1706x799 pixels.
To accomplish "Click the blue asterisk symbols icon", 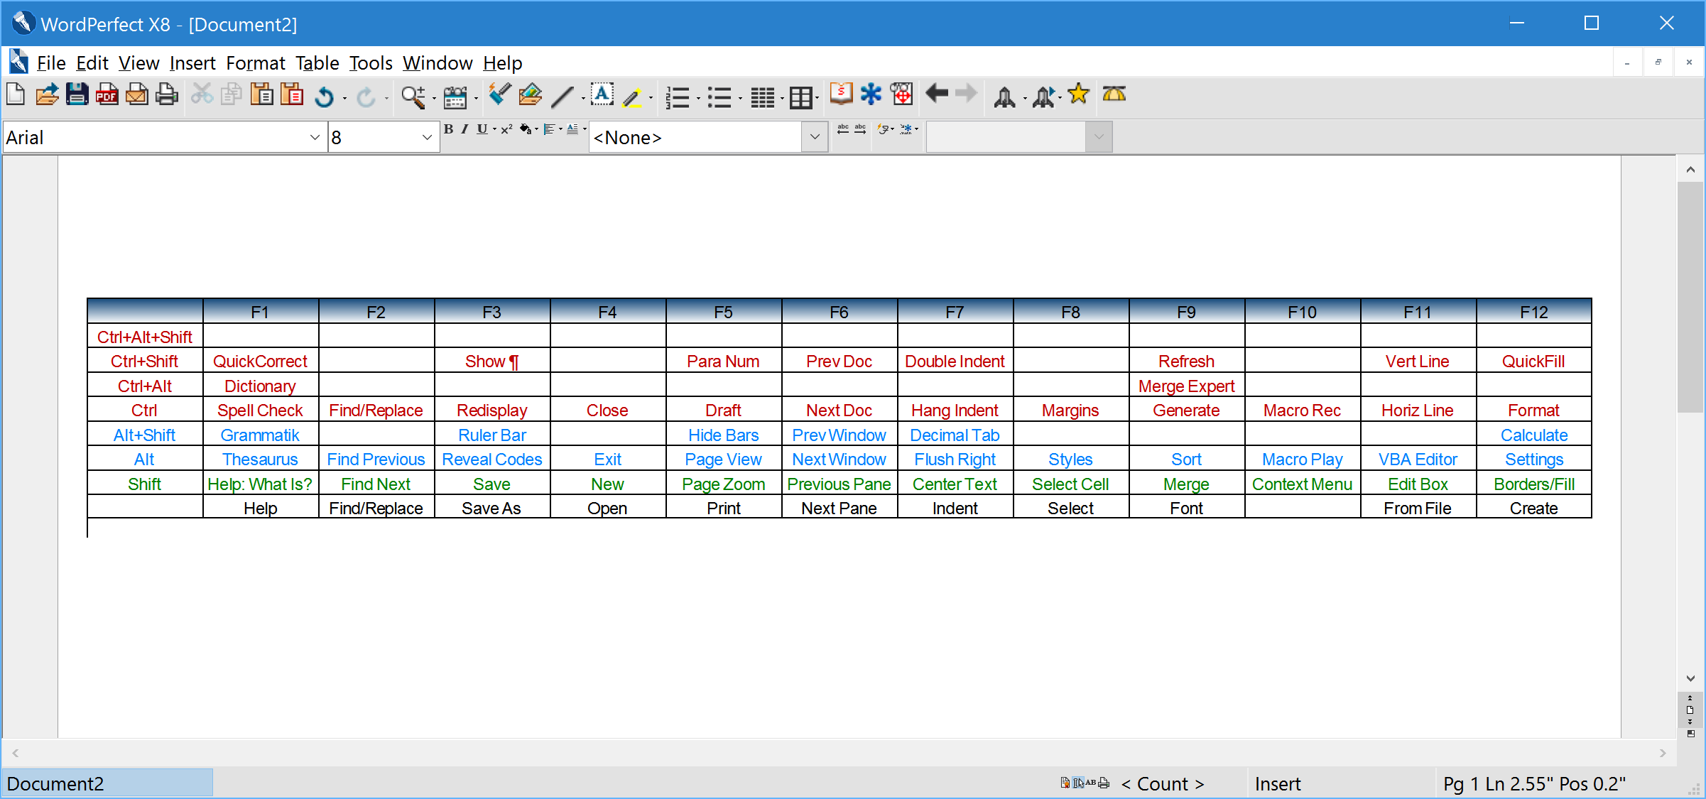I will pyautogui.click(x=871, y=94).
